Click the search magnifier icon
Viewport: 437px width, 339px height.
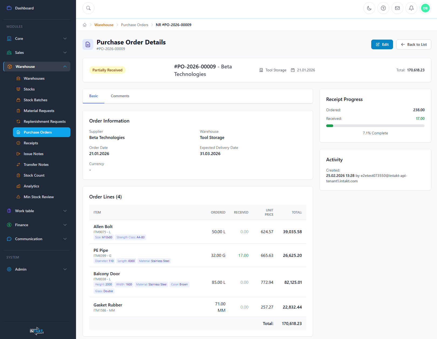[x=88, y=8]
